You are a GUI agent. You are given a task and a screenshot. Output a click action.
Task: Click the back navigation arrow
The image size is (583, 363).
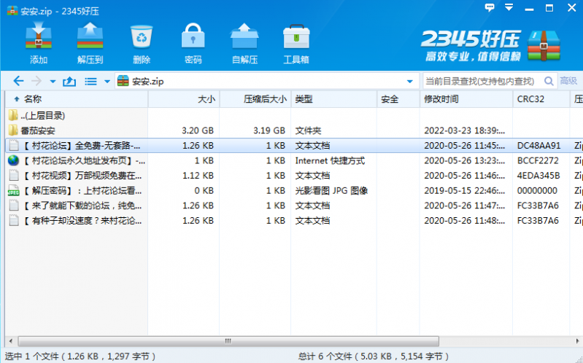click(x=18, y=81)
